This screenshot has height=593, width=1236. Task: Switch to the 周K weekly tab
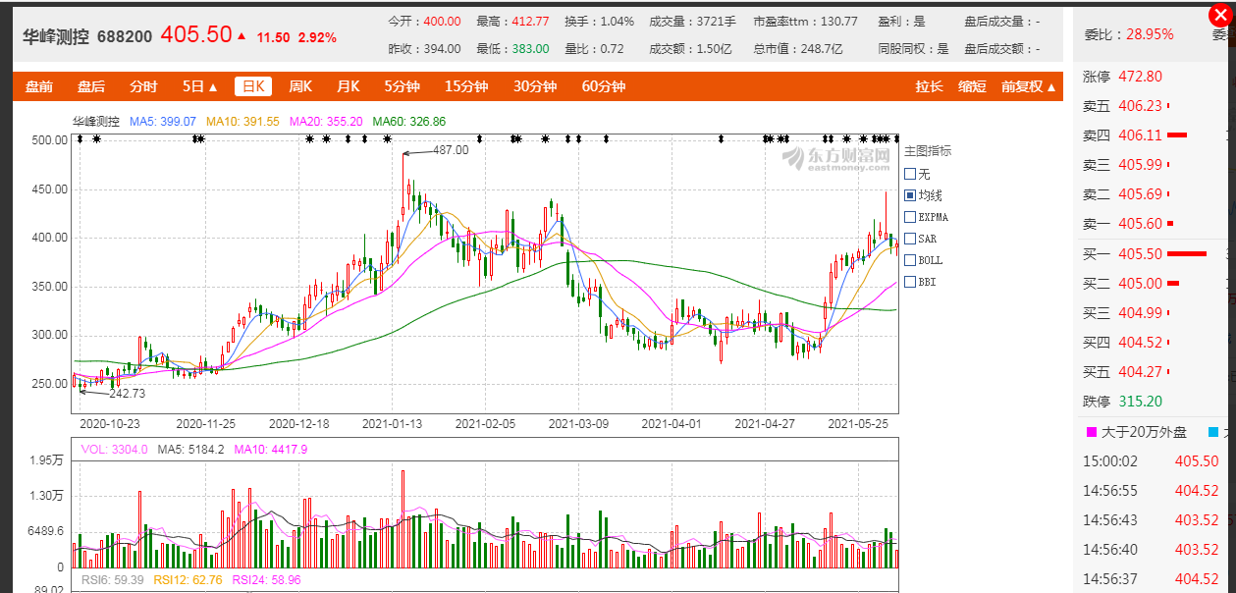(300, 86)
